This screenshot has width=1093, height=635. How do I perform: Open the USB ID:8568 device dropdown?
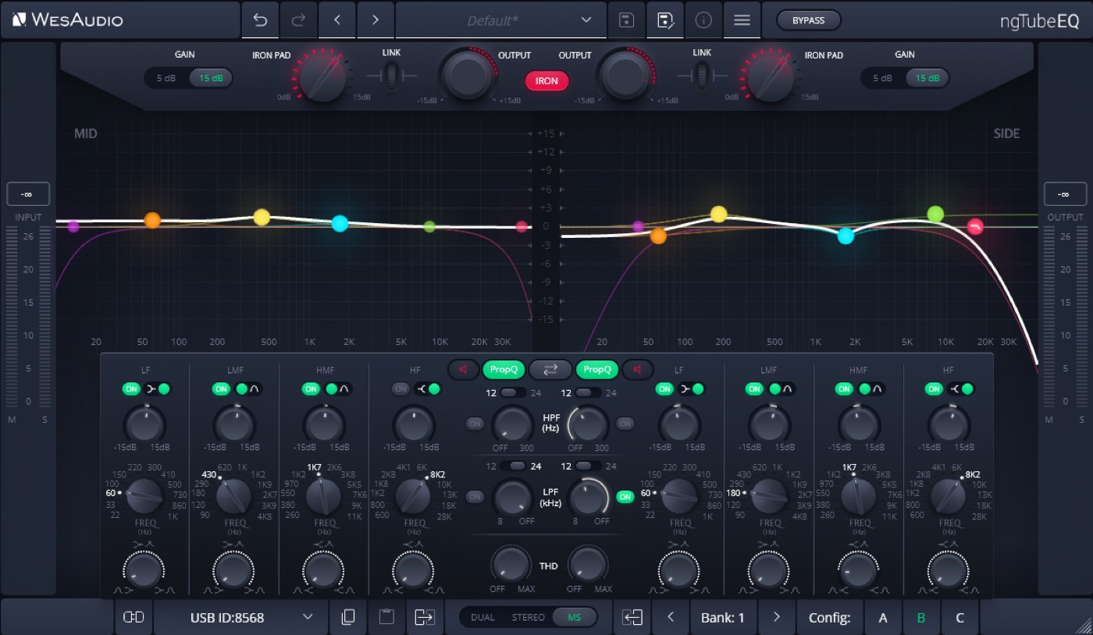tap(241, 617)
